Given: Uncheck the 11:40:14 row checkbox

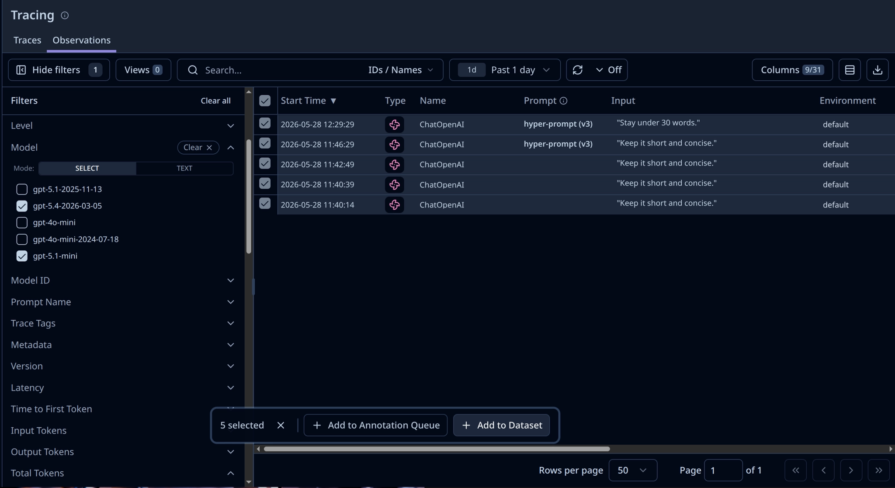Looking at the screenshot, I should pyautogui.click(x=265, y=204).
